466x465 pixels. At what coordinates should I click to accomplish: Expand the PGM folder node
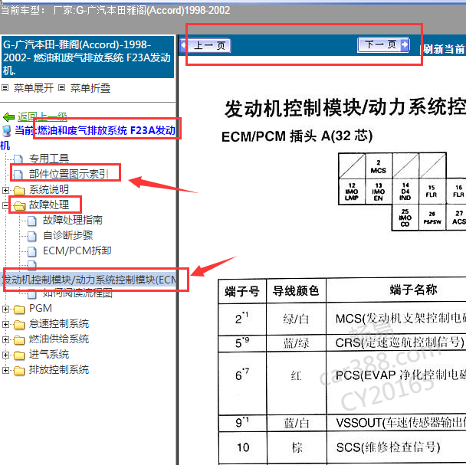click(5, 309)
